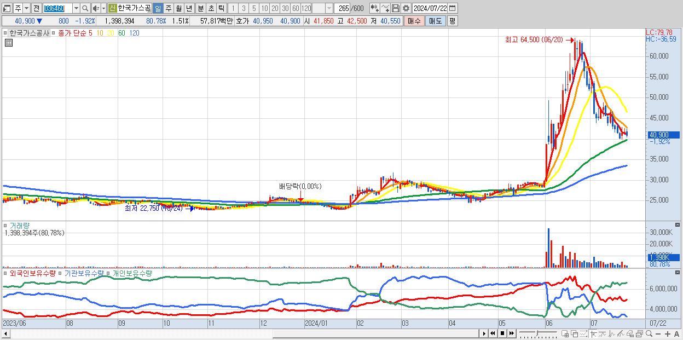Click the 한국가스공사 chart legend name
683x340 pixels.
pyautogui.click(x=30, y=33)
